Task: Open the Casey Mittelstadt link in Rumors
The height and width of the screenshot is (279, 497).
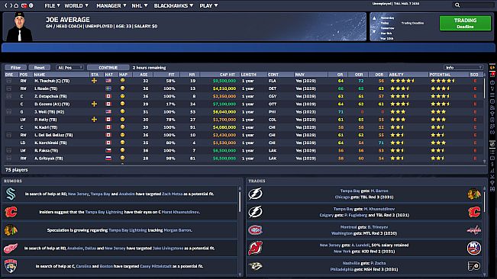Action: 156,266
